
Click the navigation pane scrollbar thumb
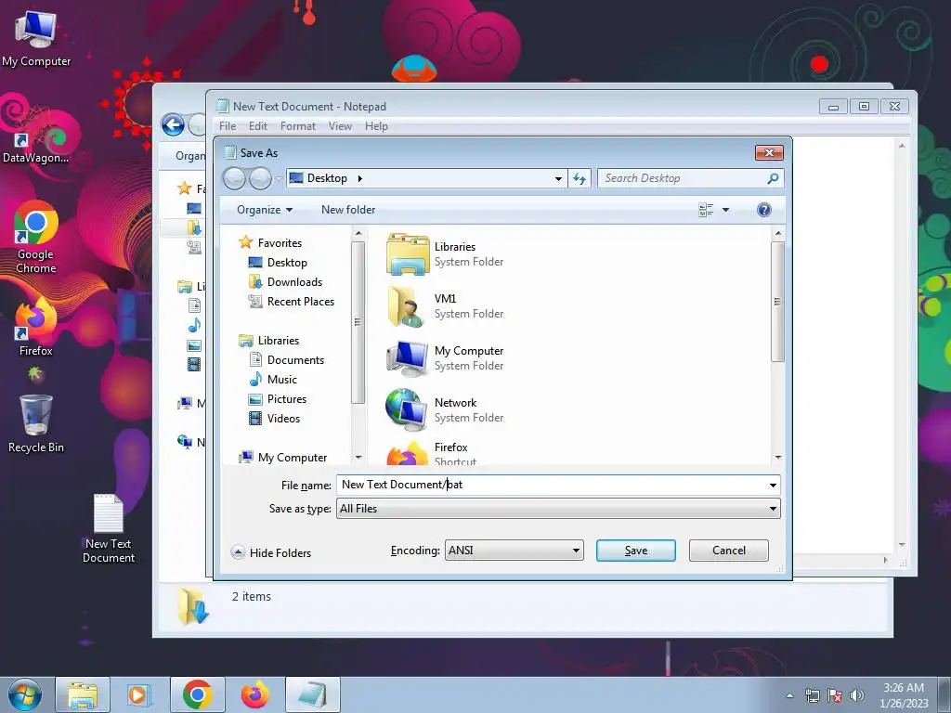pyautogui.click(x=358, y=322)
